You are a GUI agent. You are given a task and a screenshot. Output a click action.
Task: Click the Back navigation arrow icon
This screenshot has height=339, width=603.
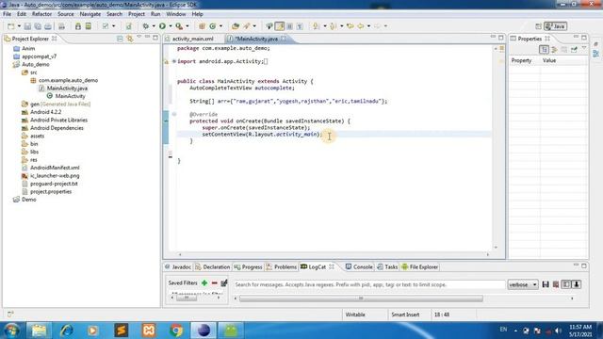pyautogui.click(x=361, y=26)
